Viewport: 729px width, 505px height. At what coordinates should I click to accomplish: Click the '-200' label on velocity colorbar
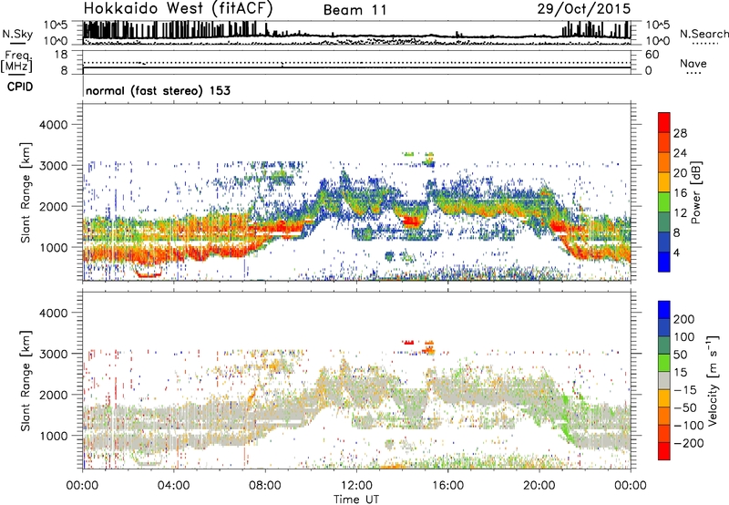[688, 443]
